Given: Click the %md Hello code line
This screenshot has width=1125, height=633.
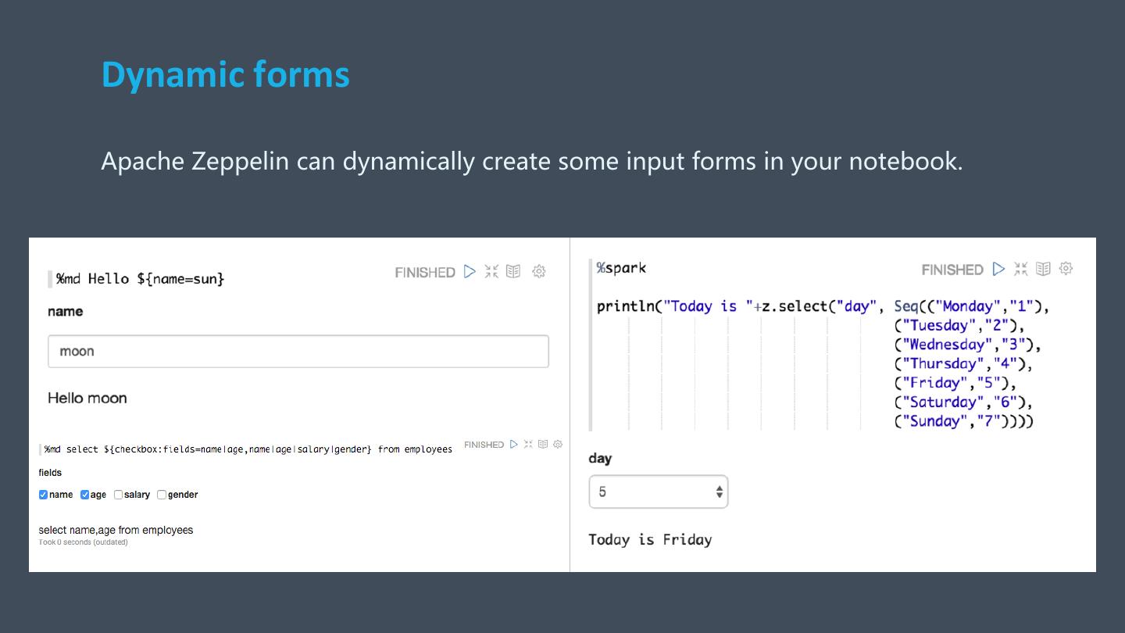Looking at the screenshot, I should (x=141, y=279).
